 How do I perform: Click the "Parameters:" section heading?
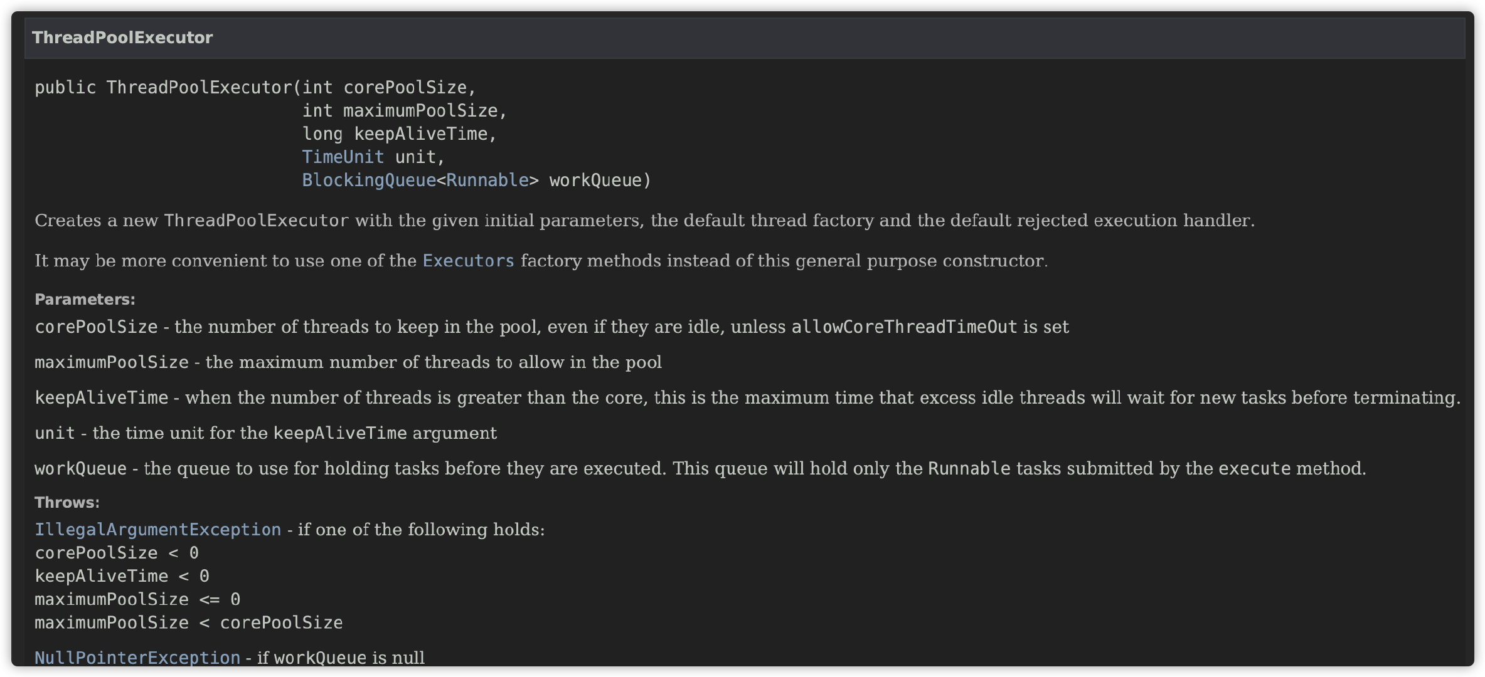(85, 300)
